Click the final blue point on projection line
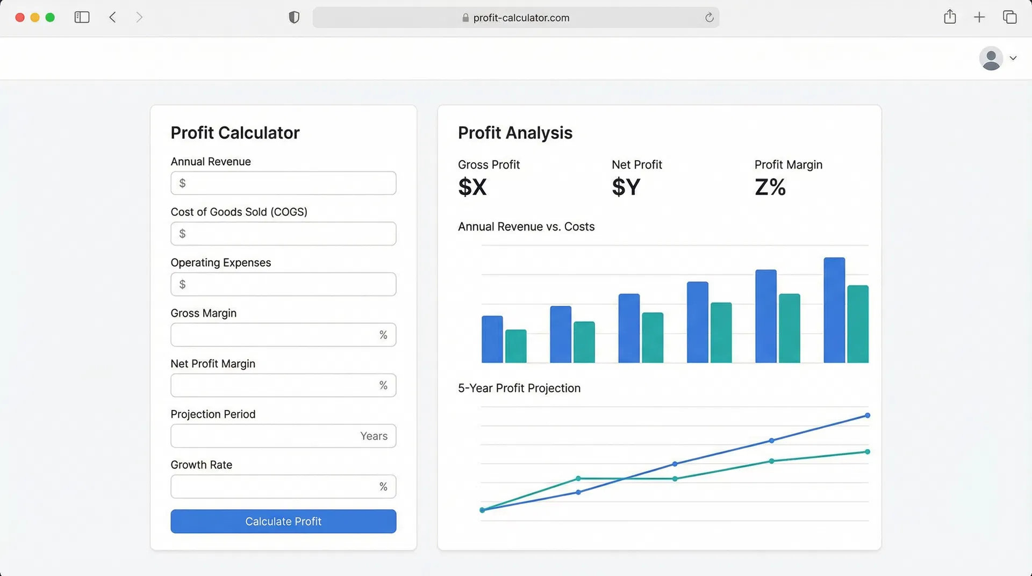Image resolution: width=1032 pixels, height=576 pixels. coord(868,415)
